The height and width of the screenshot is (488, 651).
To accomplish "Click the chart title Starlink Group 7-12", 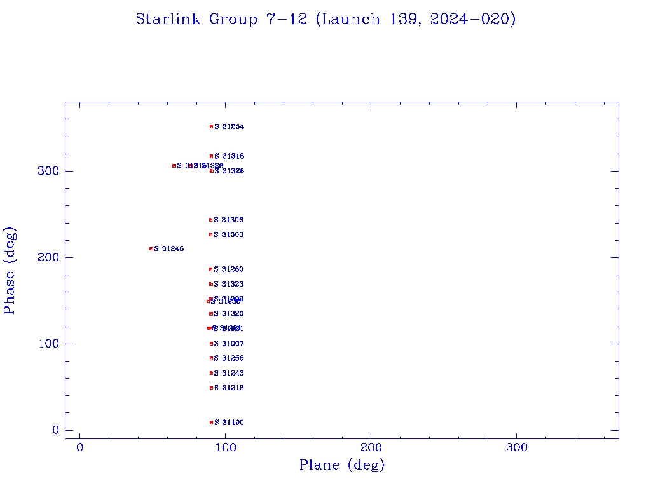I will tap(325, 19).
